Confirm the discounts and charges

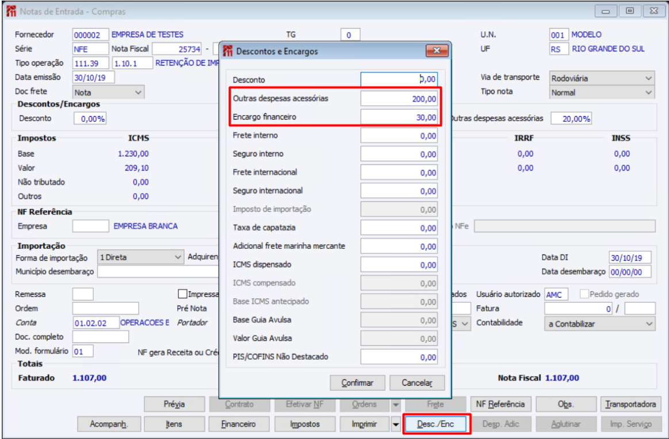(x=358, y=383)
